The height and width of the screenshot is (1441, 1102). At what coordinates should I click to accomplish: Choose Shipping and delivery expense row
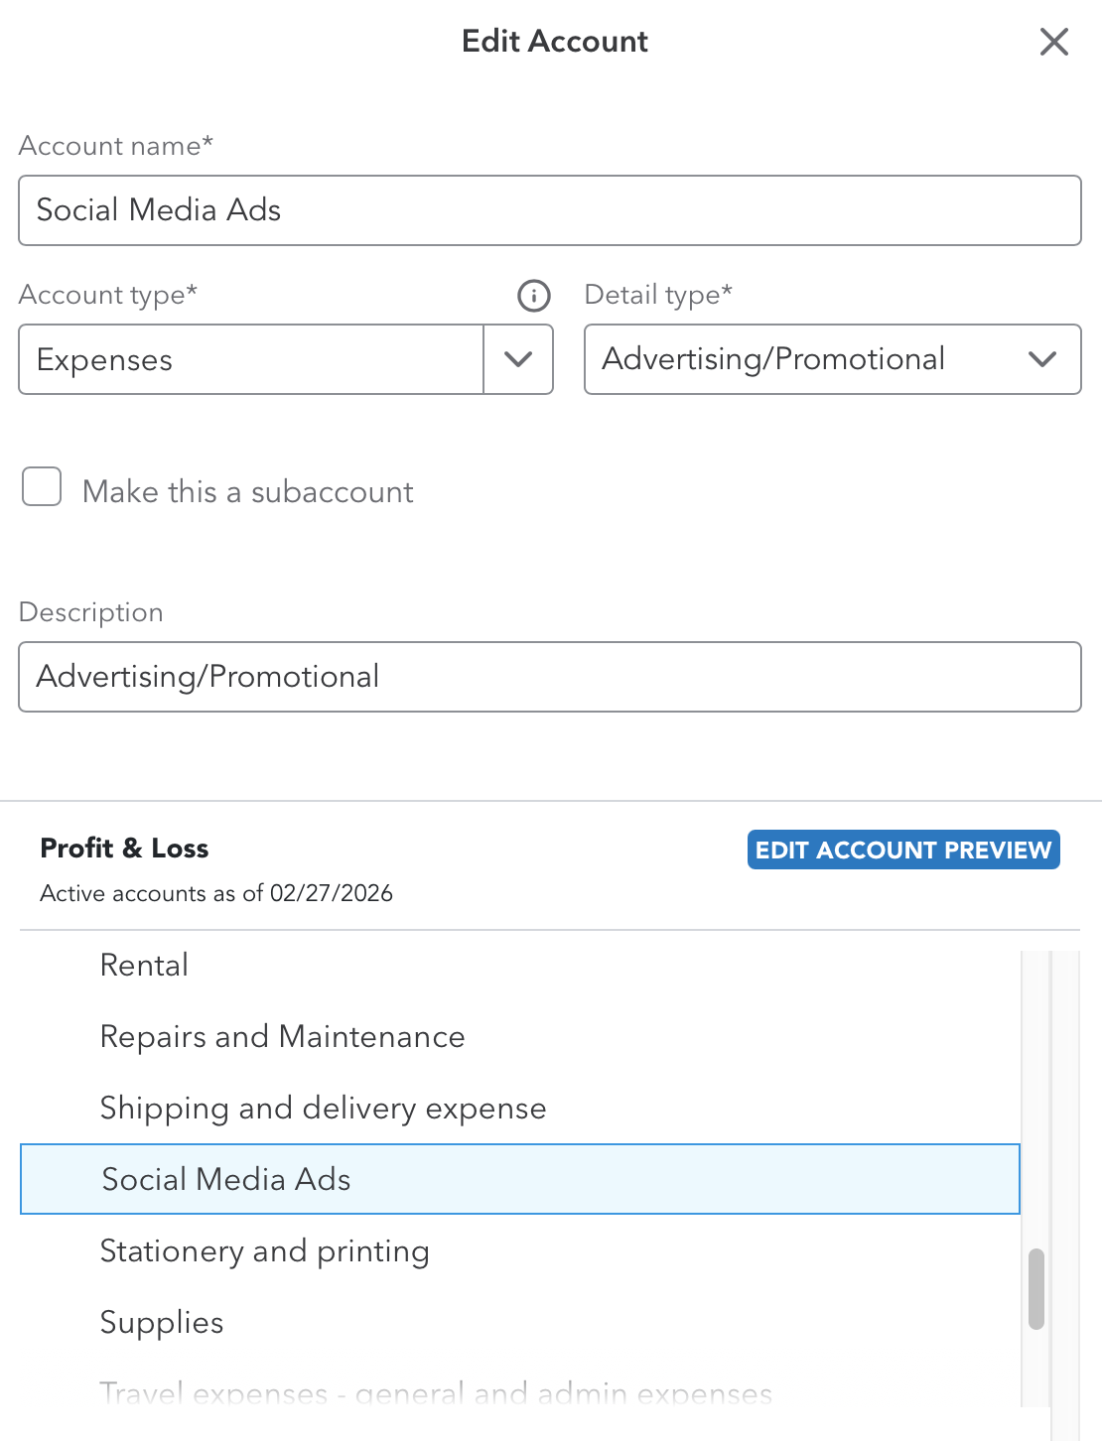click(x=324, y=1109)
